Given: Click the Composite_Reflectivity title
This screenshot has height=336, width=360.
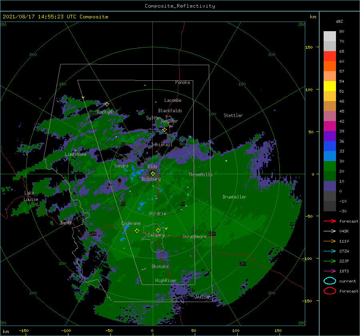Looking at the screenshot, I should [180, 6].
